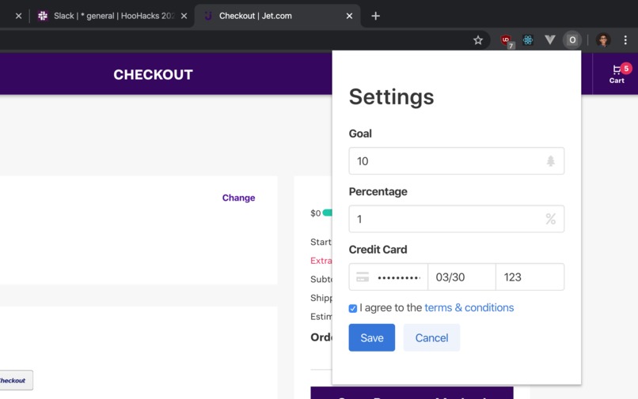The width and height of the screenshot is (638, 399).
Task: Click the percent icon in Percentage field
Action: [x=550, y=219]
